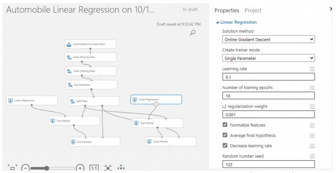Toggle the Average final hypothesis checkbox
The image size is (336, 173).
point(225,135)
